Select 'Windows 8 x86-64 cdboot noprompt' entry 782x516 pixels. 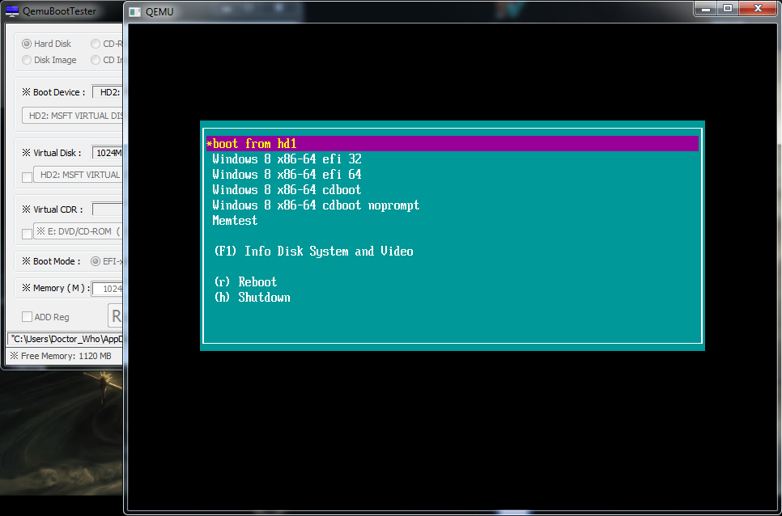316,205
